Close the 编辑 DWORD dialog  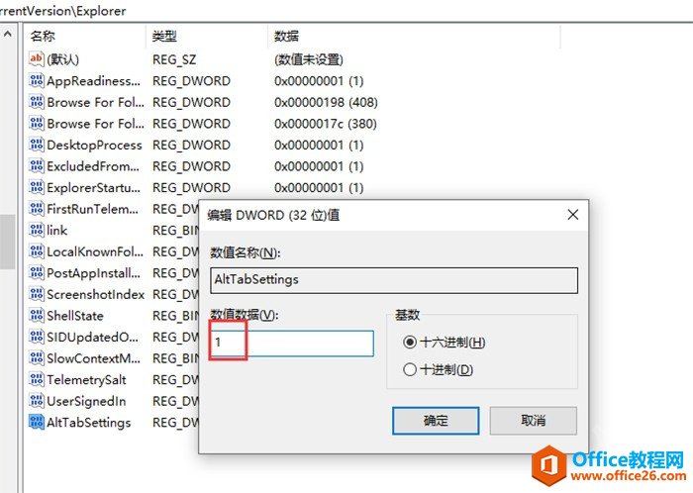[572, 215]
